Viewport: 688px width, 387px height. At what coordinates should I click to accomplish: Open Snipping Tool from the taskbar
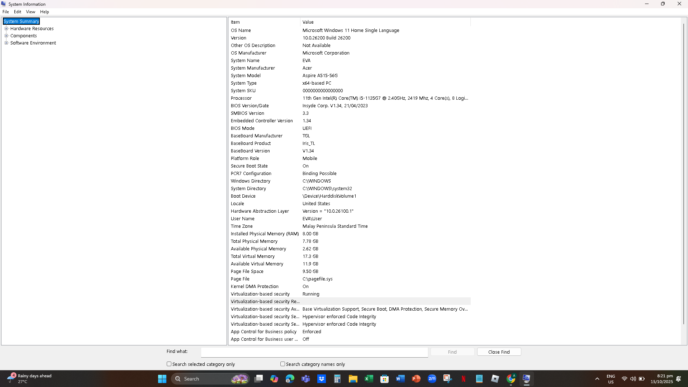448,379
